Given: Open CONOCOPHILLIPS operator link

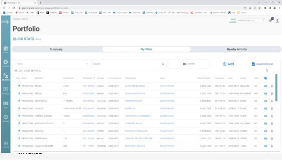Looking at the screenshot, I should click(x=134, y=101).
